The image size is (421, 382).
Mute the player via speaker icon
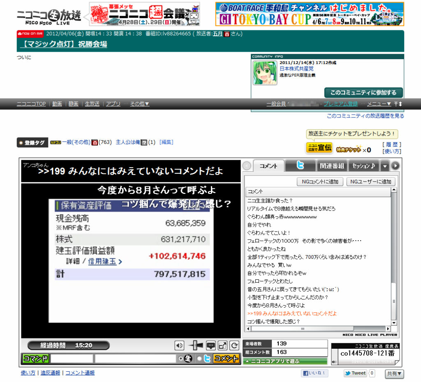coord(179,345)
